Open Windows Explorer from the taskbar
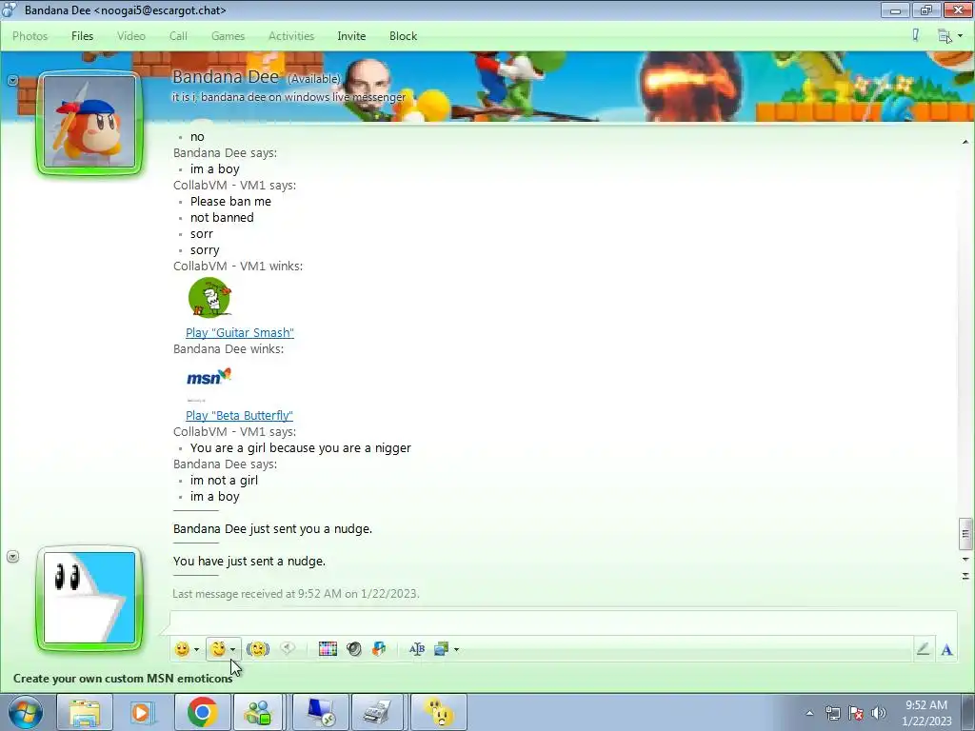The height and width of the screenshot is (731, 975). coord(85,712)
